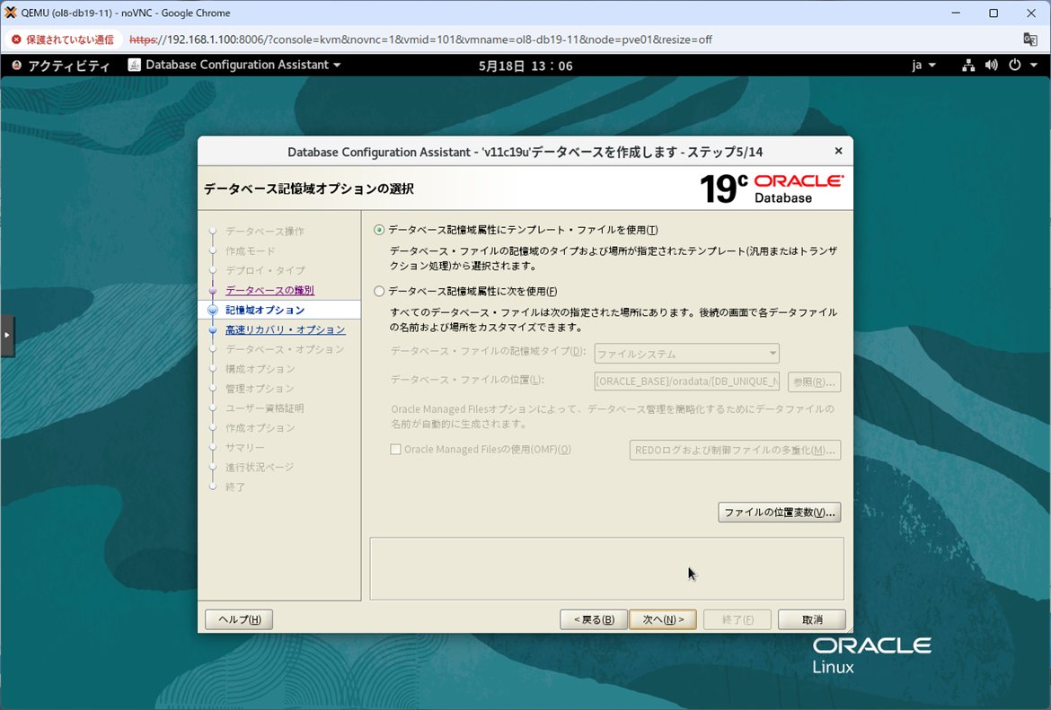
Task: Click the power icon in top bar
Action: tap(1015, 65)
